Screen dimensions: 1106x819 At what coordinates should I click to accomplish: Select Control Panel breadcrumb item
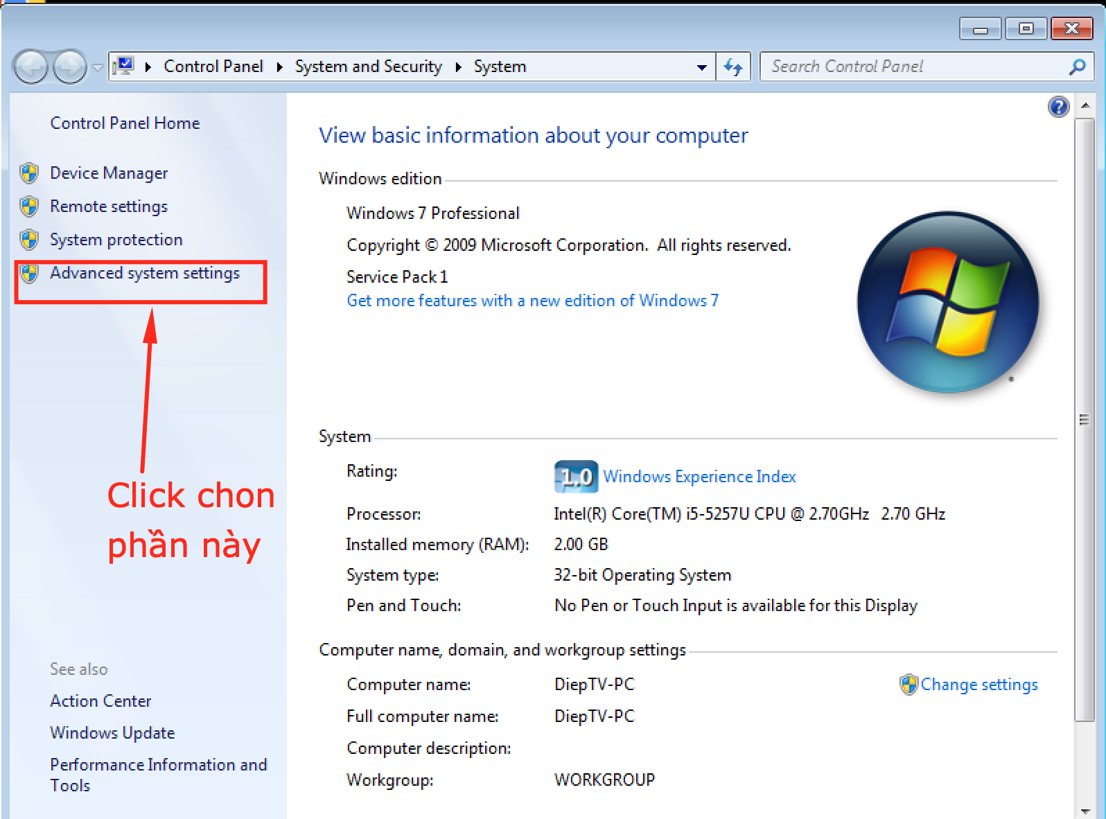pos(213,67)
